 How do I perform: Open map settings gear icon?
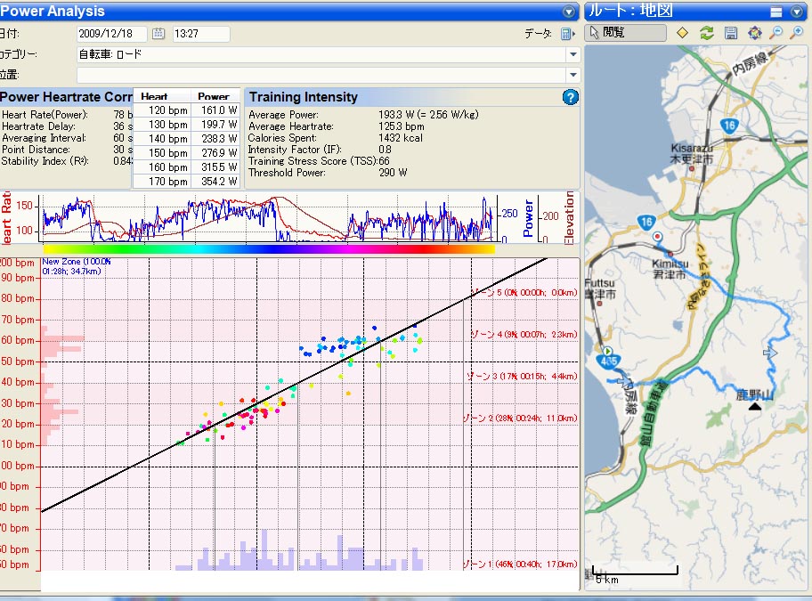tap(754, 33)
